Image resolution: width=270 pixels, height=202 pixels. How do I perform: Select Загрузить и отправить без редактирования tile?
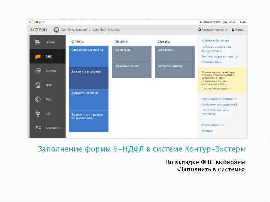[88, 121]
